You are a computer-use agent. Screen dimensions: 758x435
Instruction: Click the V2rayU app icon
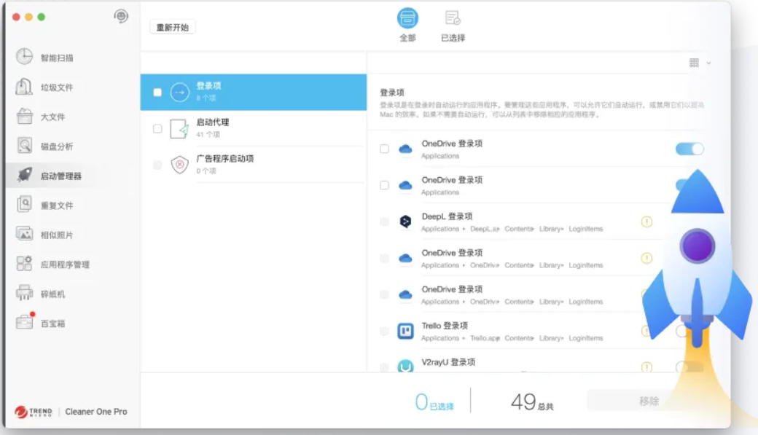(x=405, y=366)
